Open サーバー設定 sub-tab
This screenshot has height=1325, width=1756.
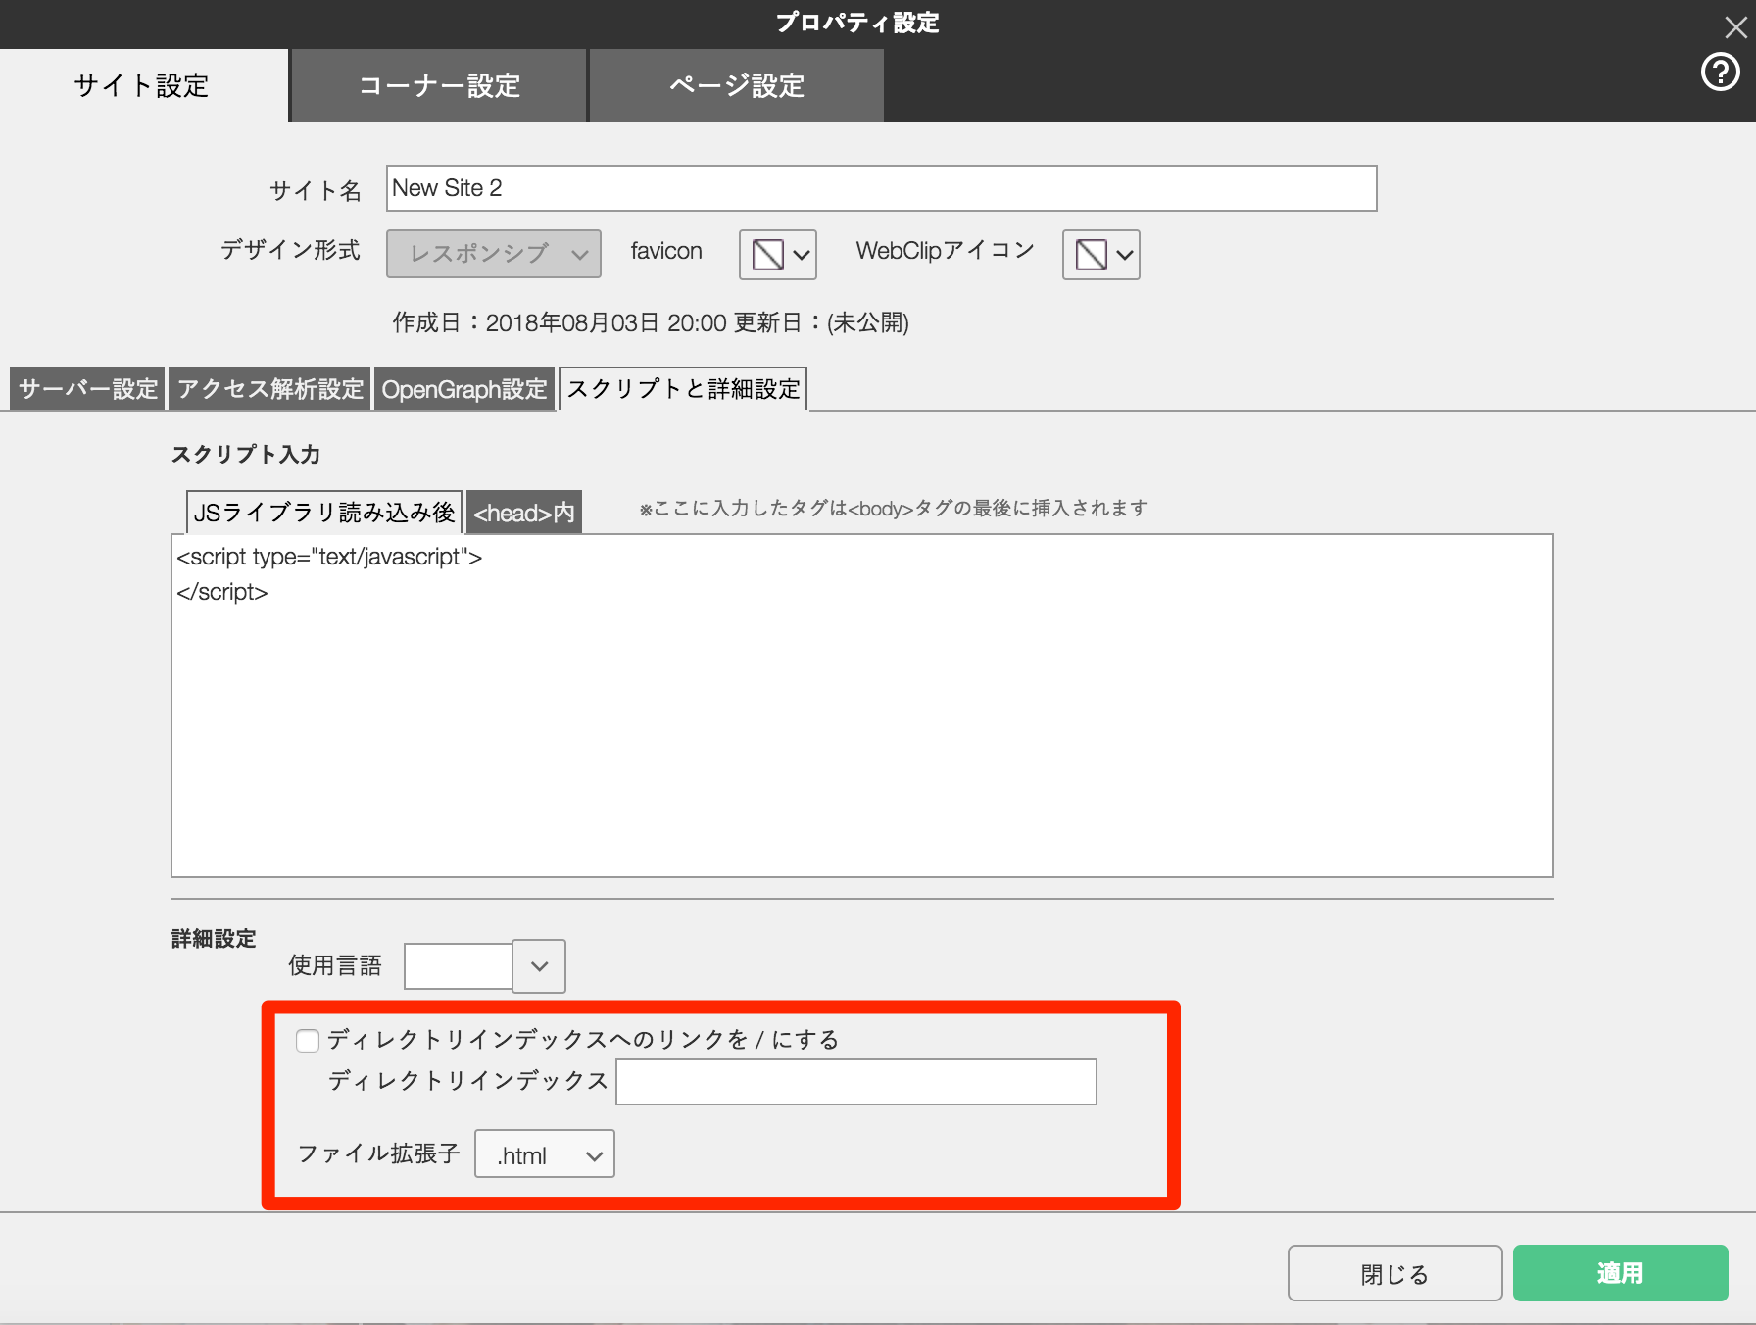click(x=87, y=389)
